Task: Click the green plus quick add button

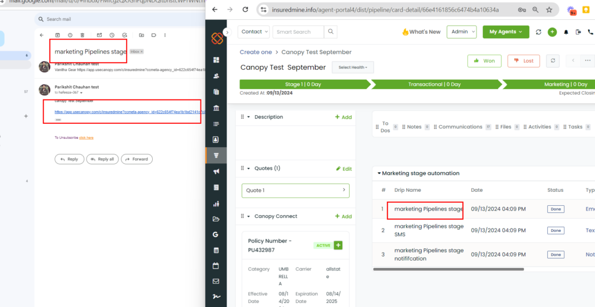Action: pyautogui.click(x=552, y=32)
